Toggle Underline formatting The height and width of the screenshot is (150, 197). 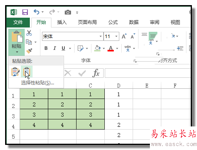click(63, 48)
